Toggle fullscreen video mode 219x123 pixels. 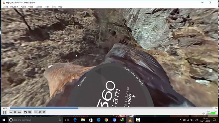coord(25,112)
